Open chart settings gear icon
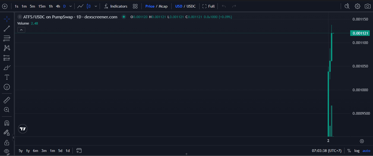Image resolution: width=373 pixels, height=156 pixels. [358, 6]
